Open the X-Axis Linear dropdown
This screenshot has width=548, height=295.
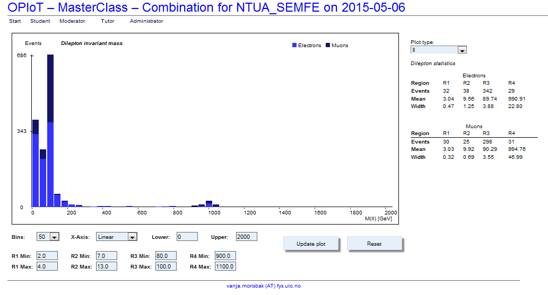[x=117, y=237]
